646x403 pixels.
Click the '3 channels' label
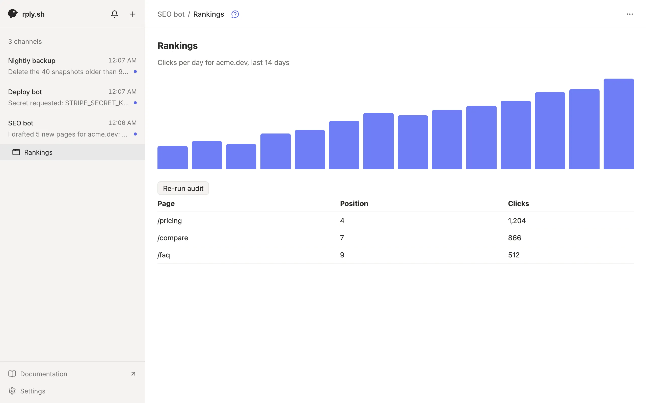(x=25, y=42)
